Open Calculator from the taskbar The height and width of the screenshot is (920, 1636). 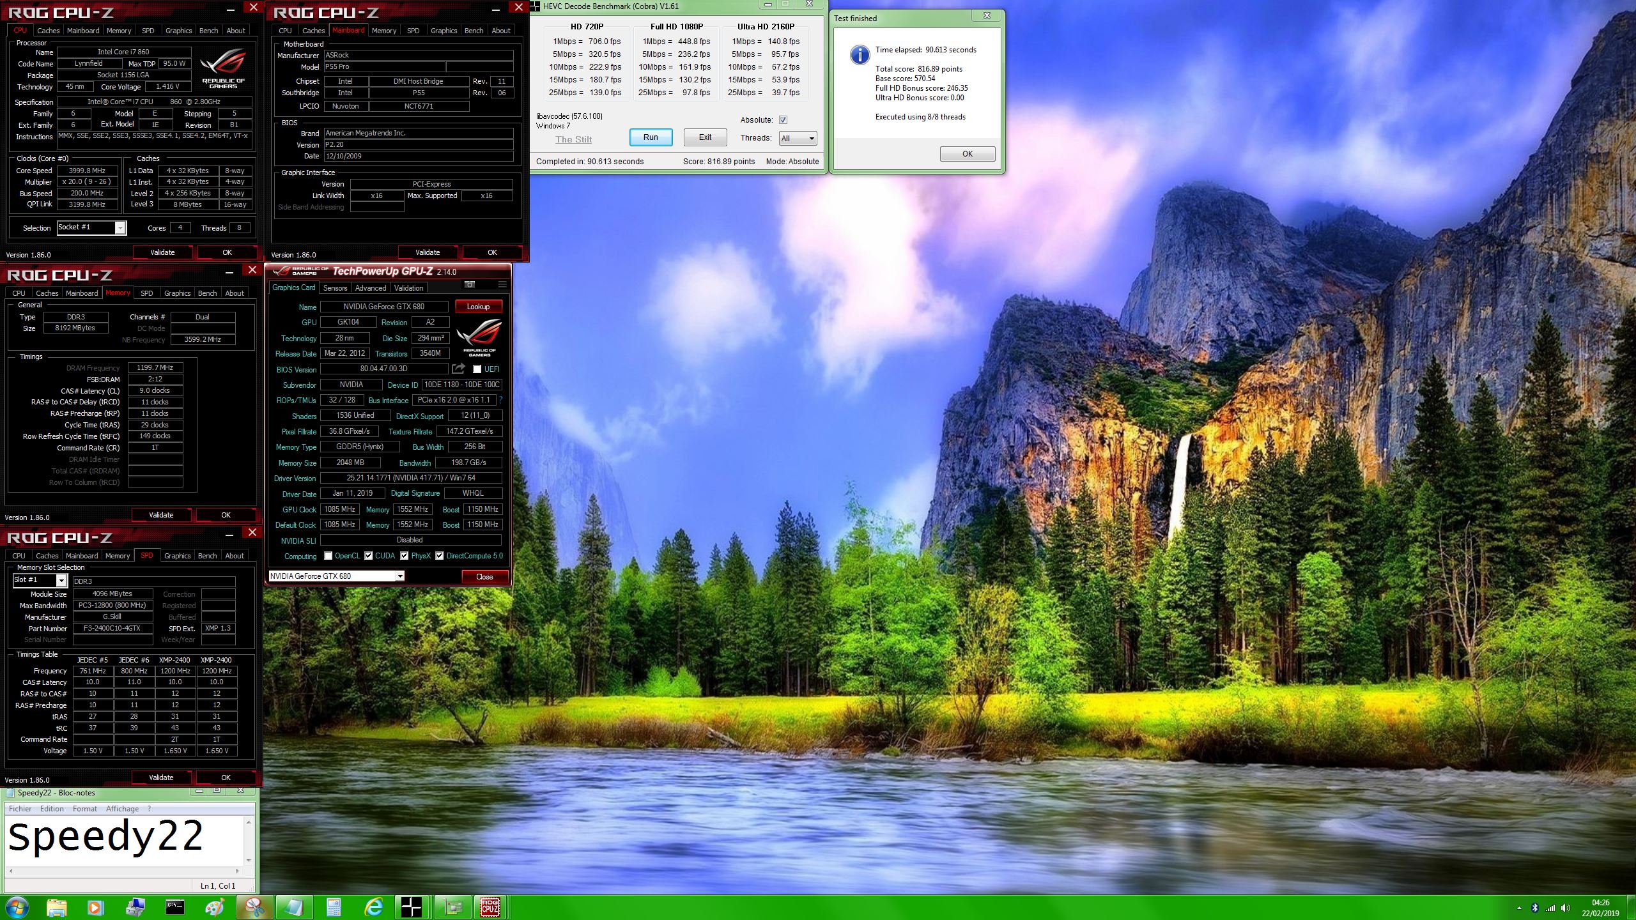click(333, 907)
